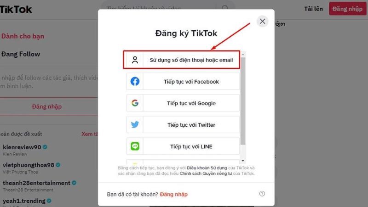Choose Tiếp tục với Google

[183, 103]
